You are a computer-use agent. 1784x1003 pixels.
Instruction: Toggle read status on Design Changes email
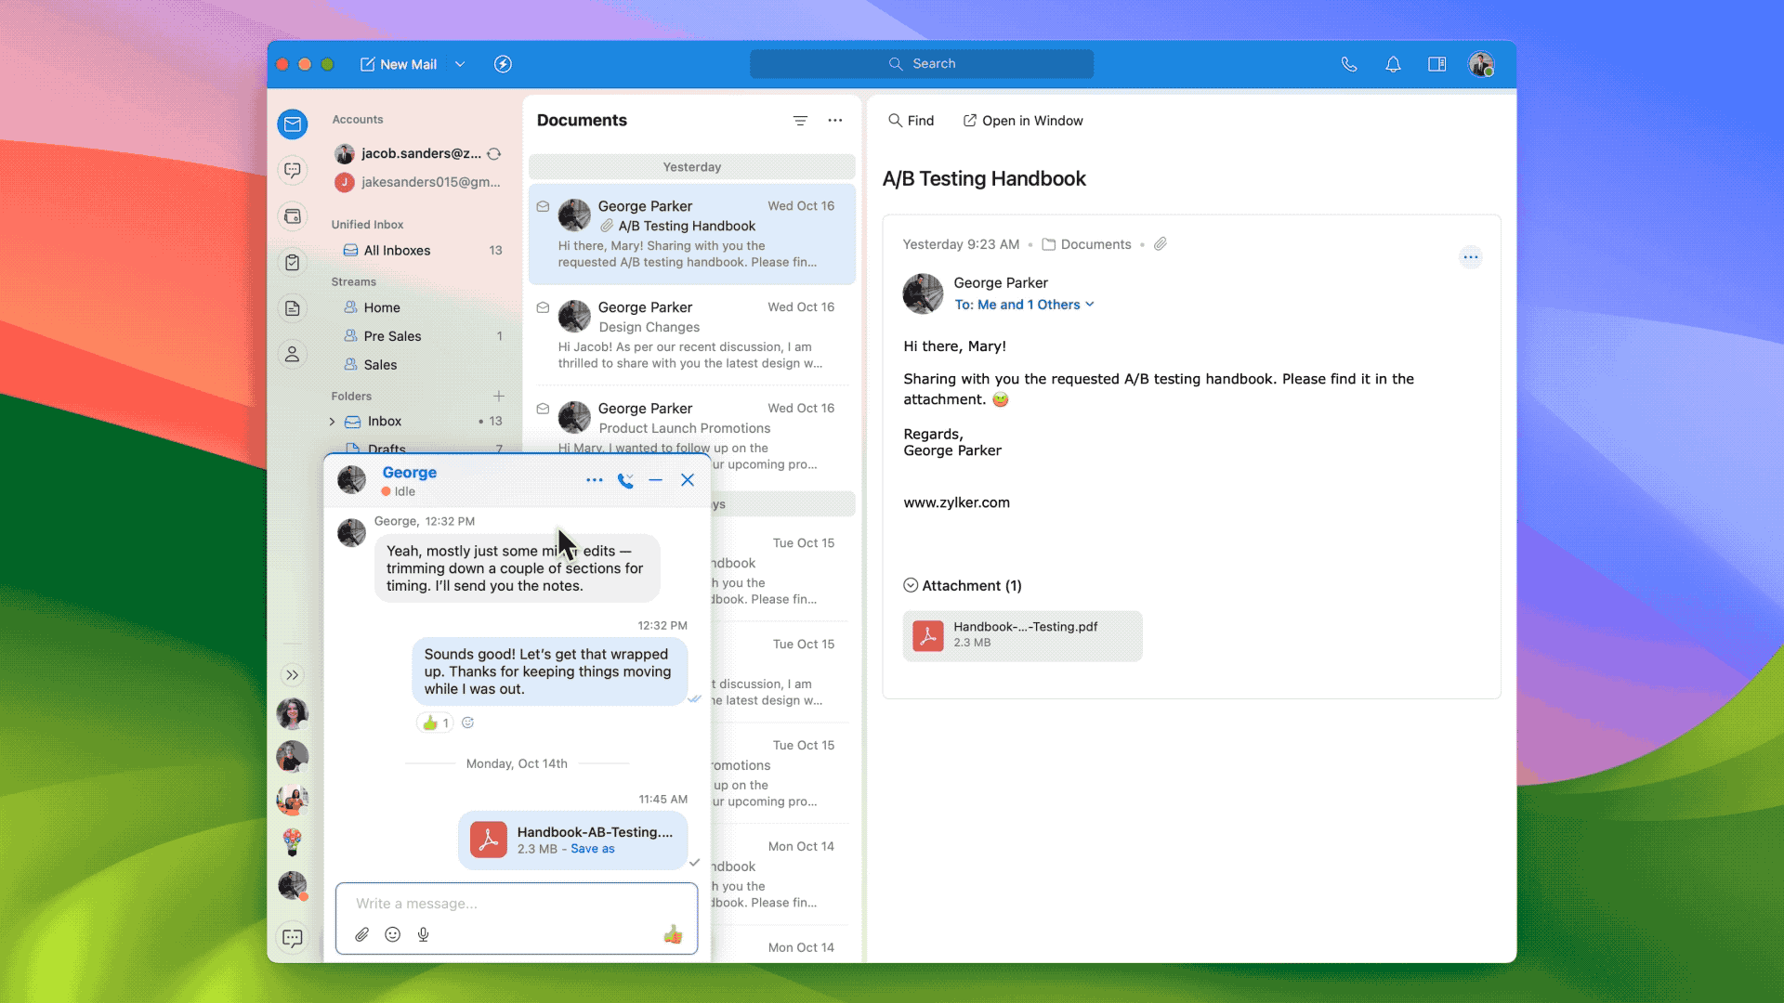tap(543, 307)
